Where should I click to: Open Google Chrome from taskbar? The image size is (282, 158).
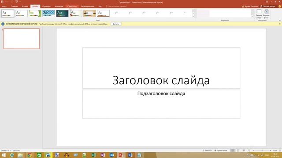[30, 155]
